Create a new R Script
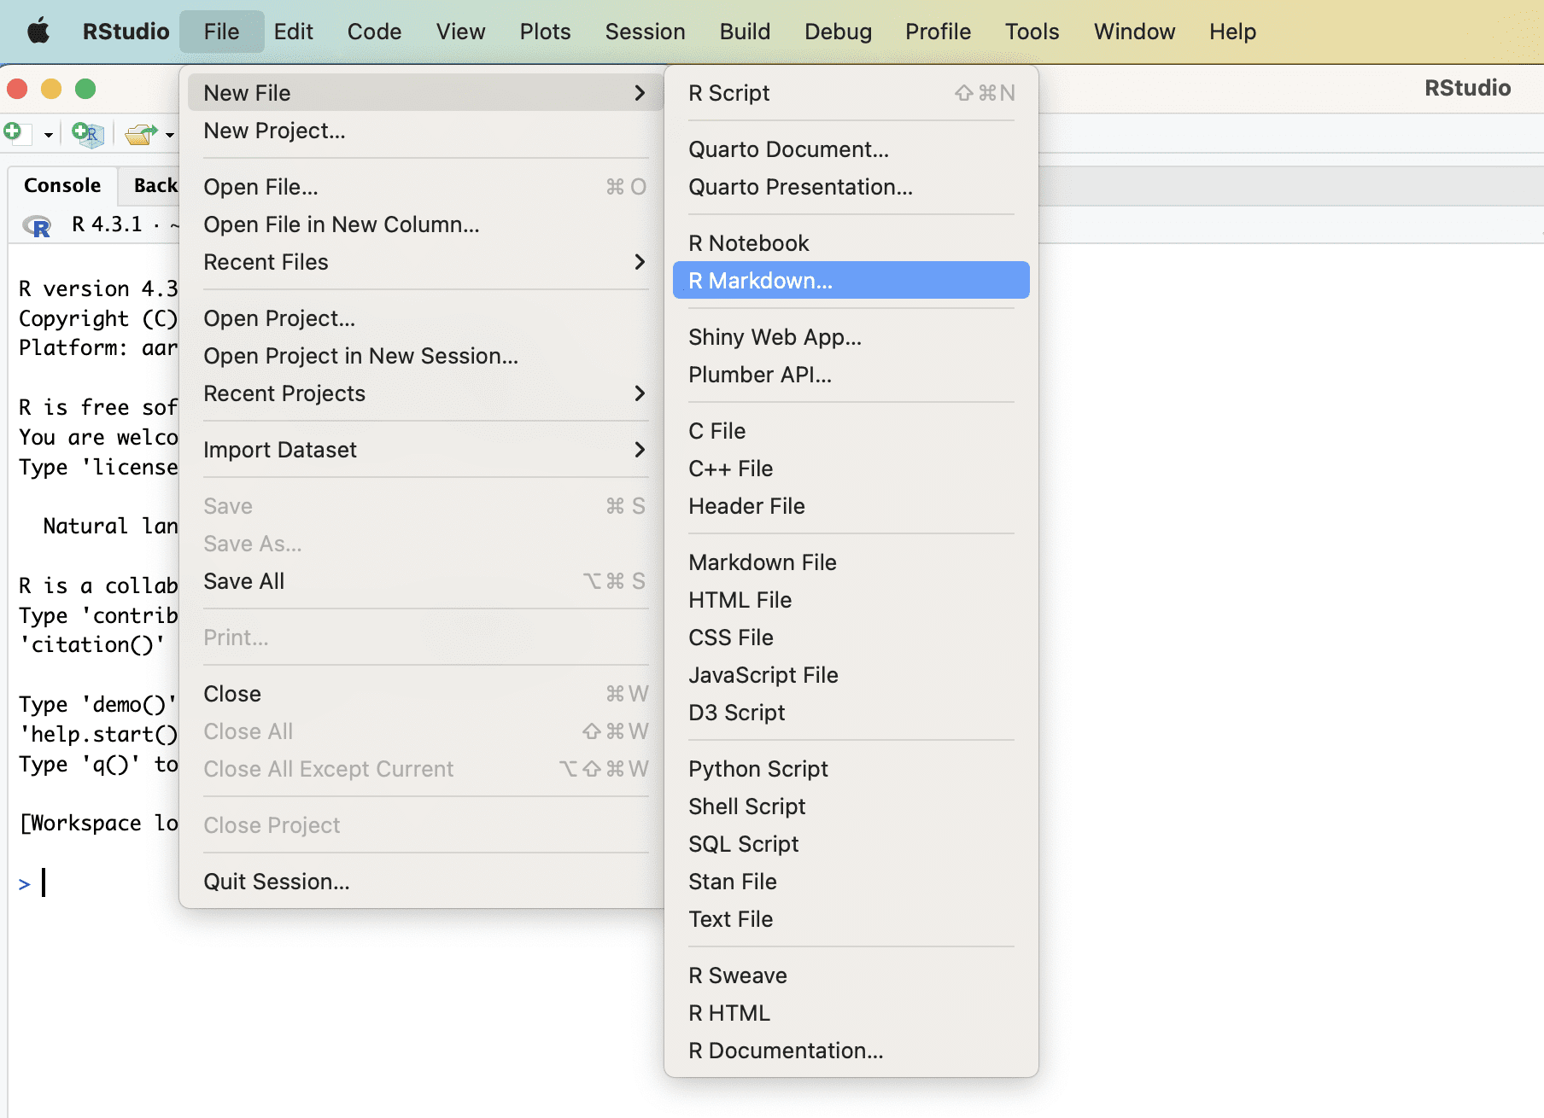 pyautogui.click(x=851, y=93)
